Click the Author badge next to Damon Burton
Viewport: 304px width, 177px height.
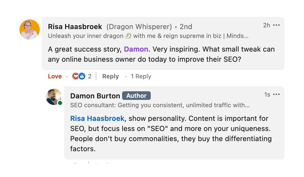click(136, 96)
